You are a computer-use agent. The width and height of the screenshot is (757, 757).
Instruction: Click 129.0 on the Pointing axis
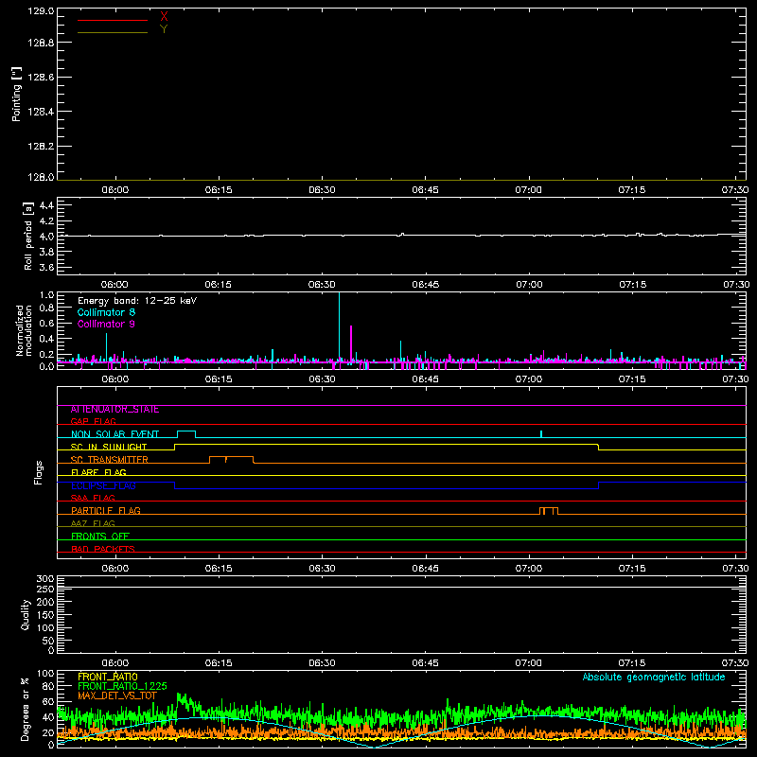pos(41,11)
